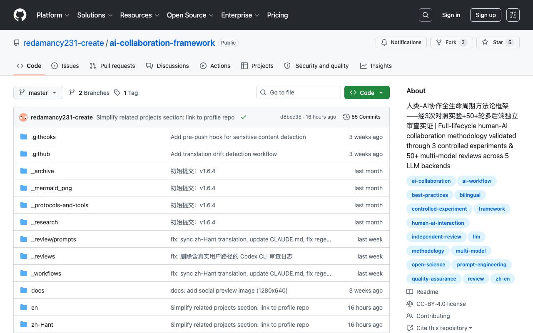Click the folder icon for _reviews
This screenshot has height=333, width=533.
(x=24, y=256)
